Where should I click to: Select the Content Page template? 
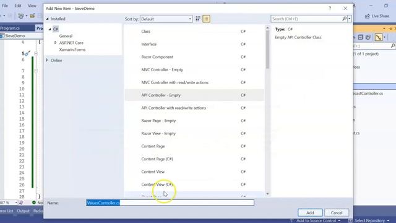pyautogui.click(x=194, y=146)
